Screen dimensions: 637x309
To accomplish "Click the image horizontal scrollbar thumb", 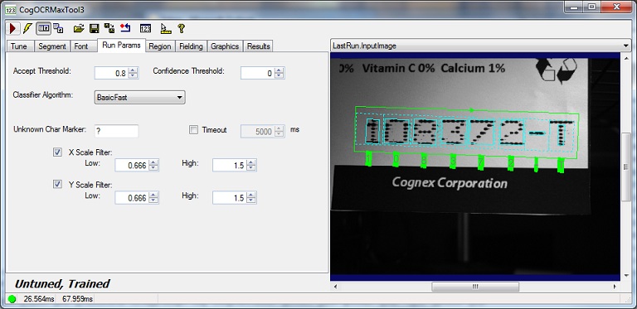I will tap(475, 287).
